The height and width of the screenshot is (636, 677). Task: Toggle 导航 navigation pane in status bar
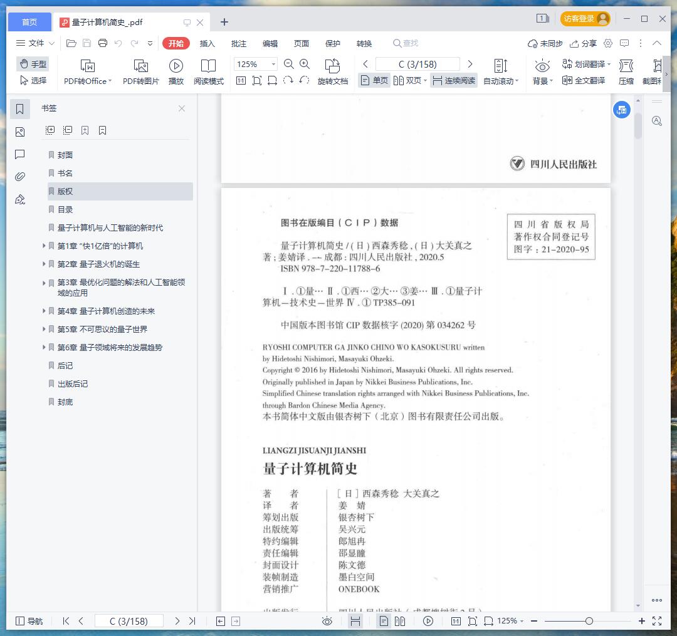click(29, 621)
